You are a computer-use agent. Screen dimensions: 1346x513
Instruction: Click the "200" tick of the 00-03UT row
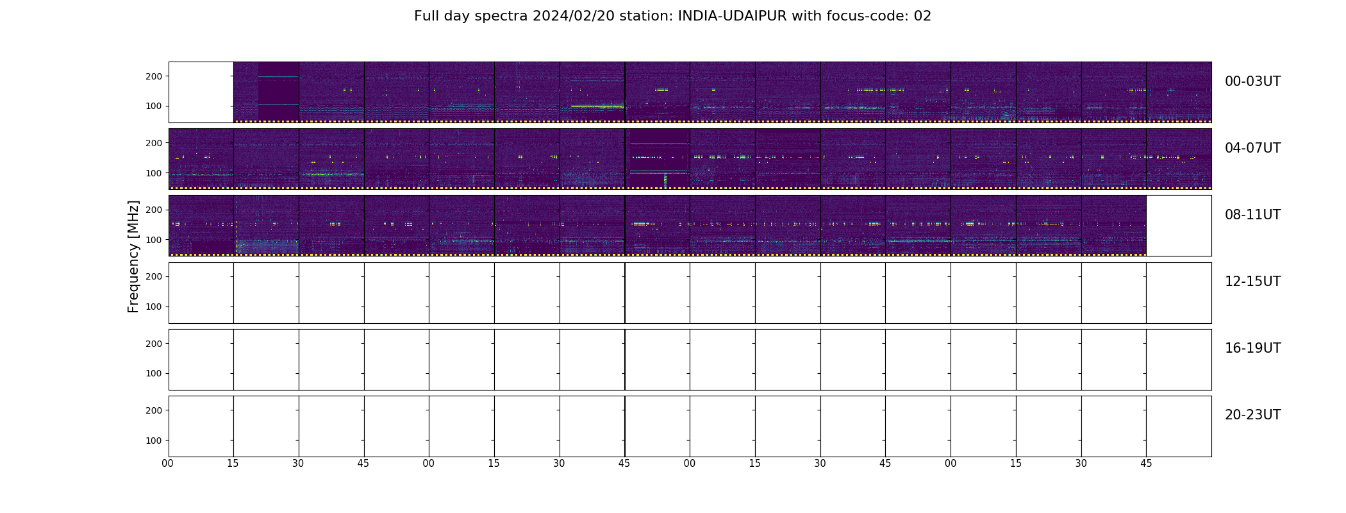pyautogui.click(x=154, y=76)
